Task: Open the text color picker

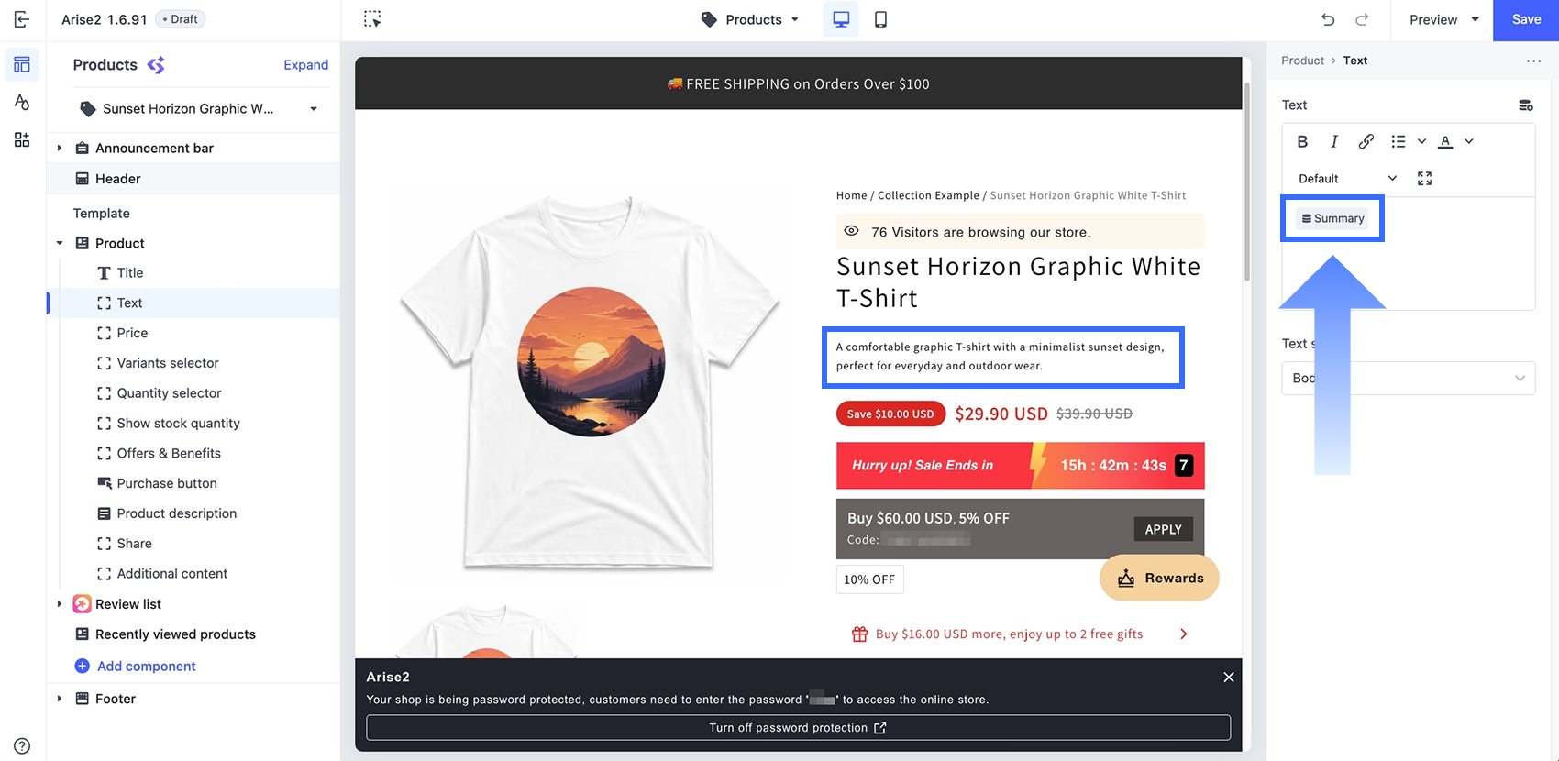Action: tap(1445, 141)
